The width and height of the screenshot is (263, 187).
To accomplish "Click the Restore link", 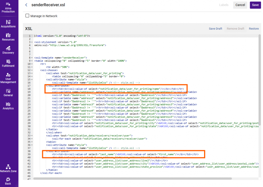I will [254, 29].
